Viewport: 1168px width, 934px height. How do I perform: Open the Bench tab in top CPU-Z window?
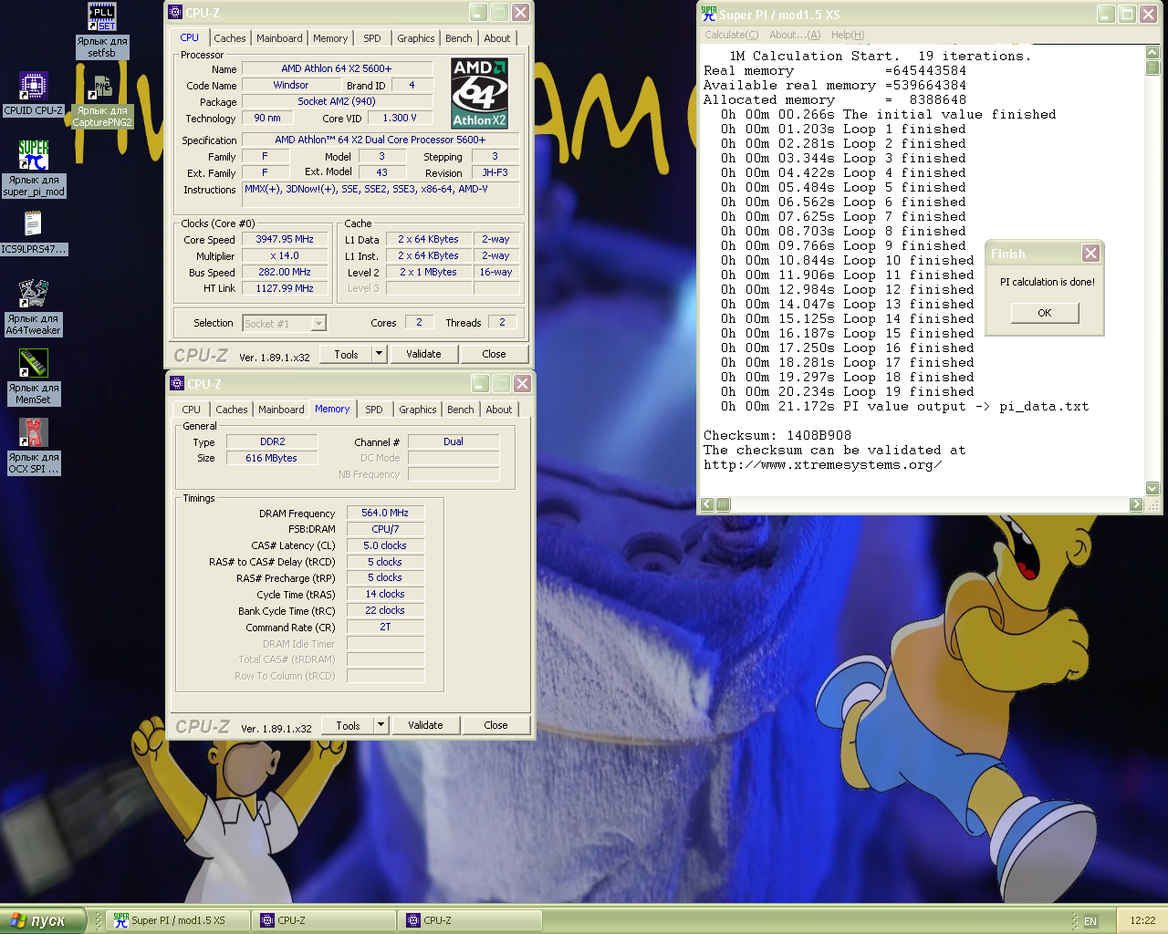pos(459,38)
